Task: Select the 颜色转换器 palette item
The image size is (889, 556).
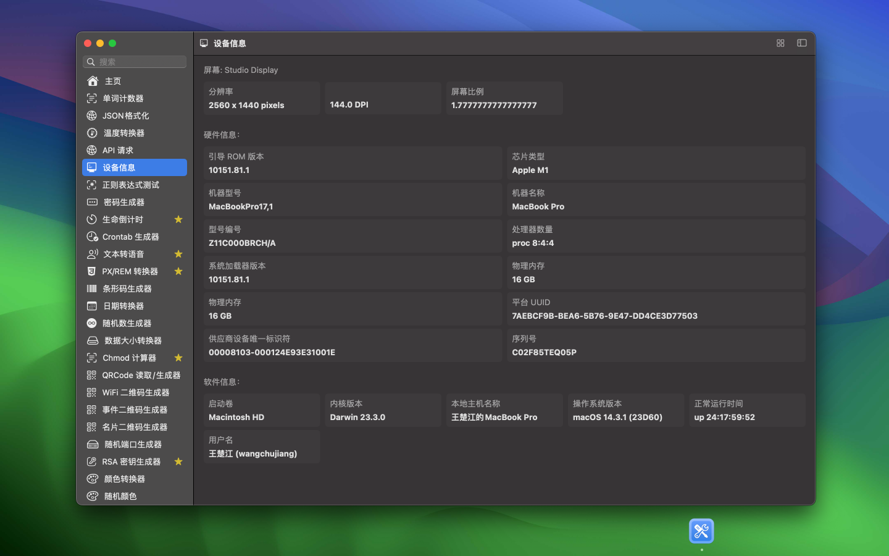Action: tap(124, 479)
